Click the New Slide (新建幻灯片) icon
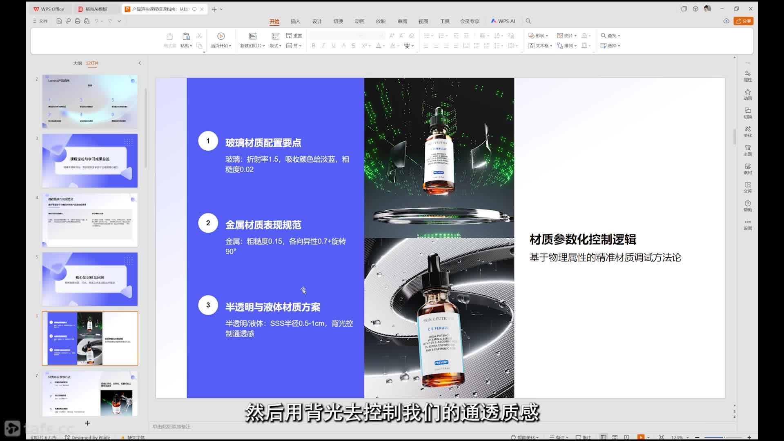784x441 pixels. point(253,36)
